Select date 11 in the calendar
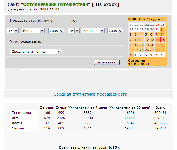177x150 pixels. 142,40
